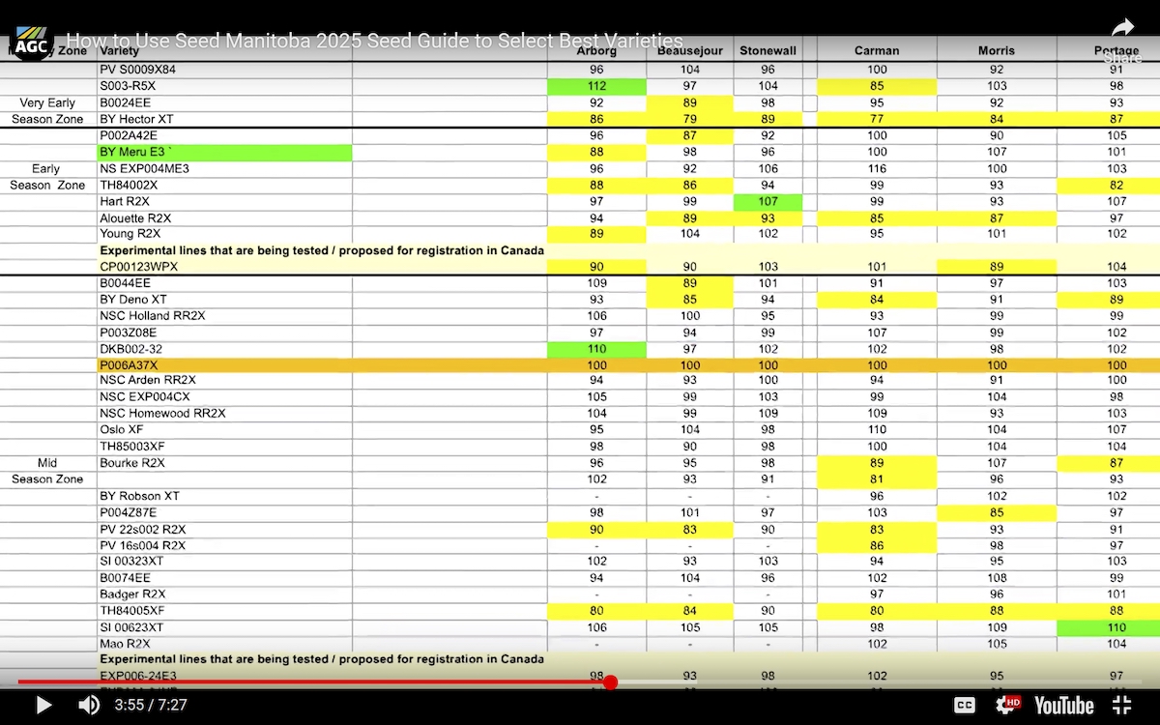Share the video
Screen dimensions: 1160x725
[x=1121, y=39]
